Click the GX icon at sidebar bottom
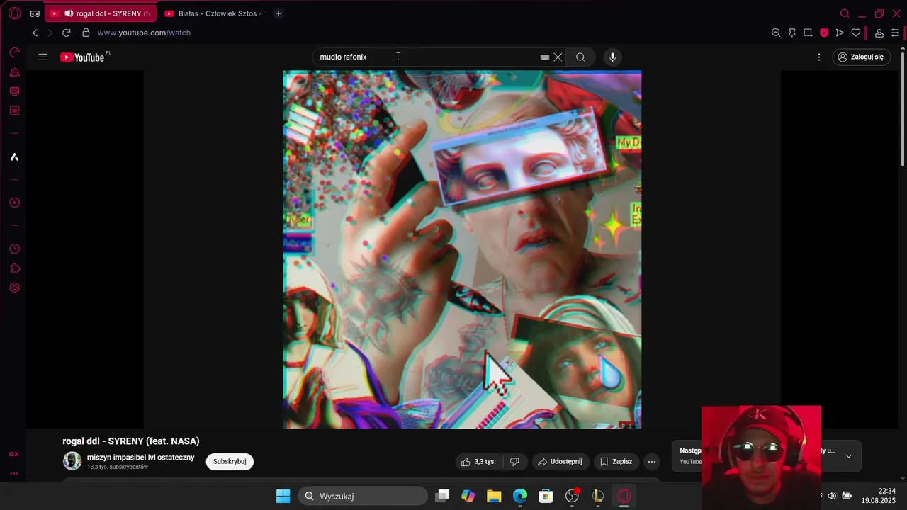The image size is (907, 510). pyautogui.click(x=14, y=454)
